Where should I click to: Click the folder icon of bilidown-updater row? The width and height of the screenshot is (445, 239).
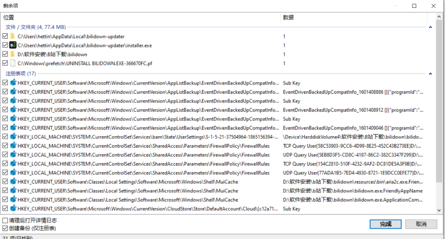pyautogui.click(x=12, y=36)
